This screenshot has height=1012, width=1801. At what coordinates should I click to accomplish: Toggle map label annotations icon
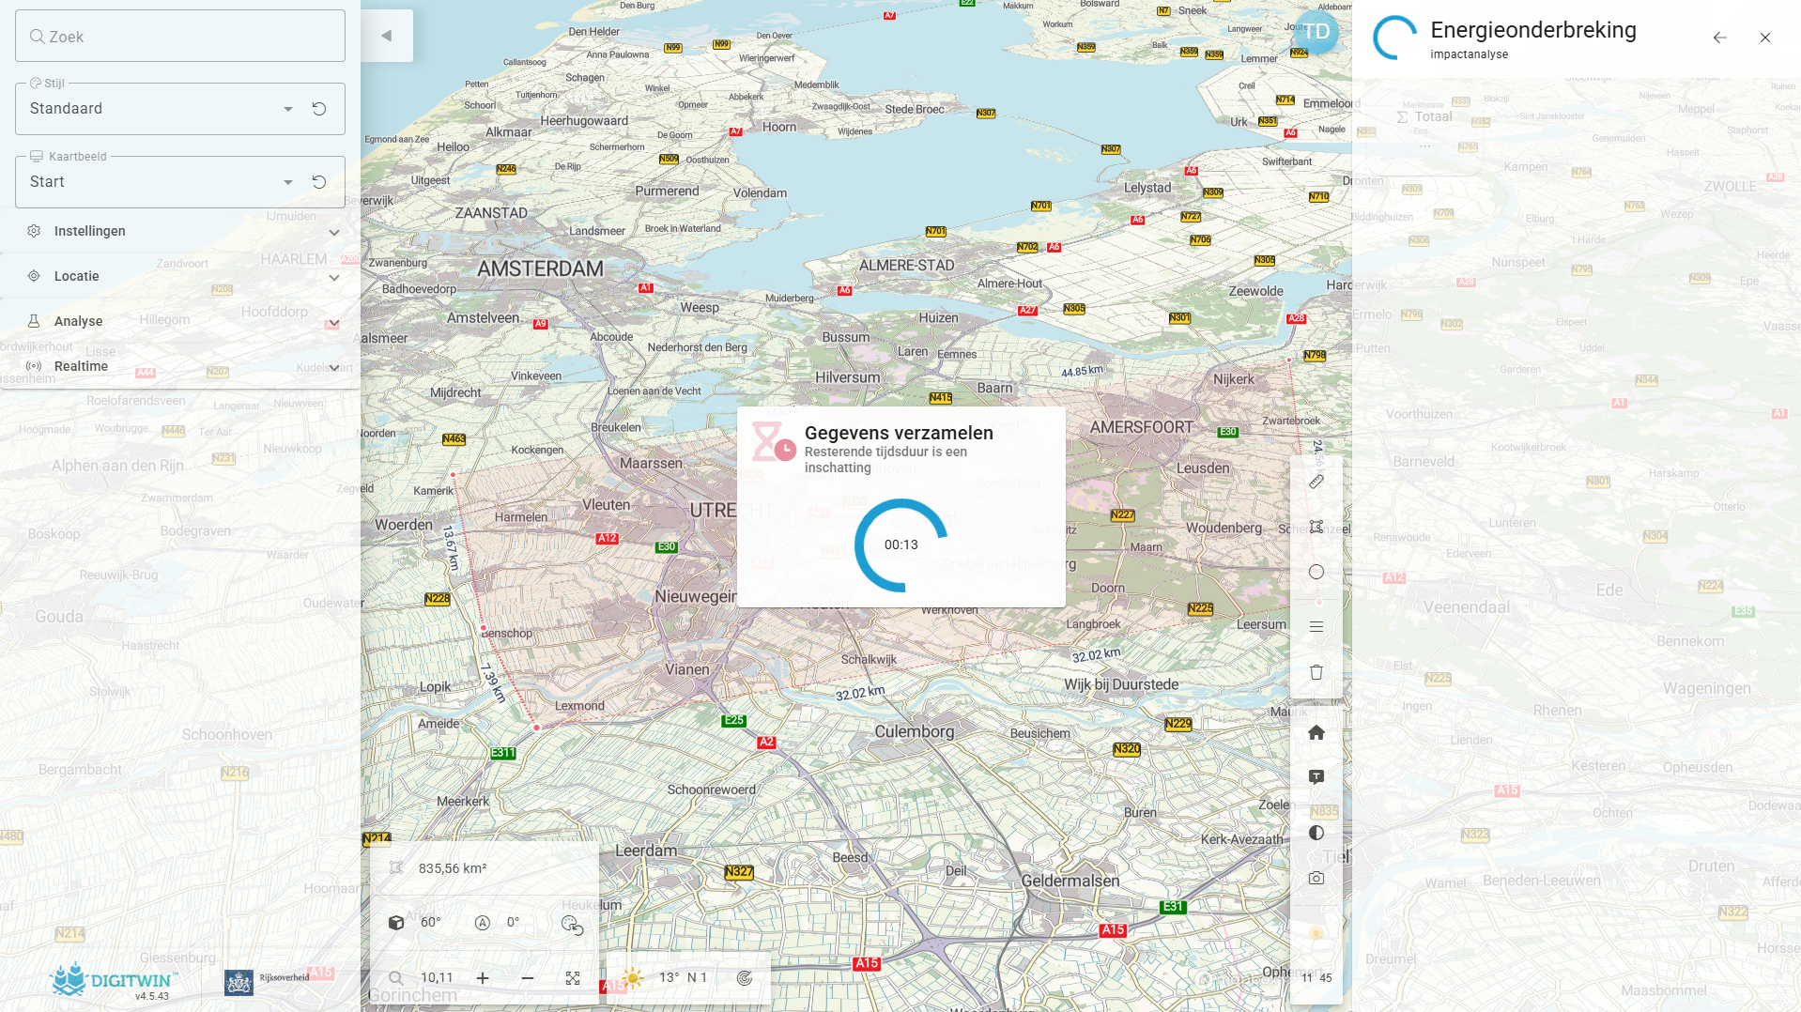click(x=1316, y=777)
